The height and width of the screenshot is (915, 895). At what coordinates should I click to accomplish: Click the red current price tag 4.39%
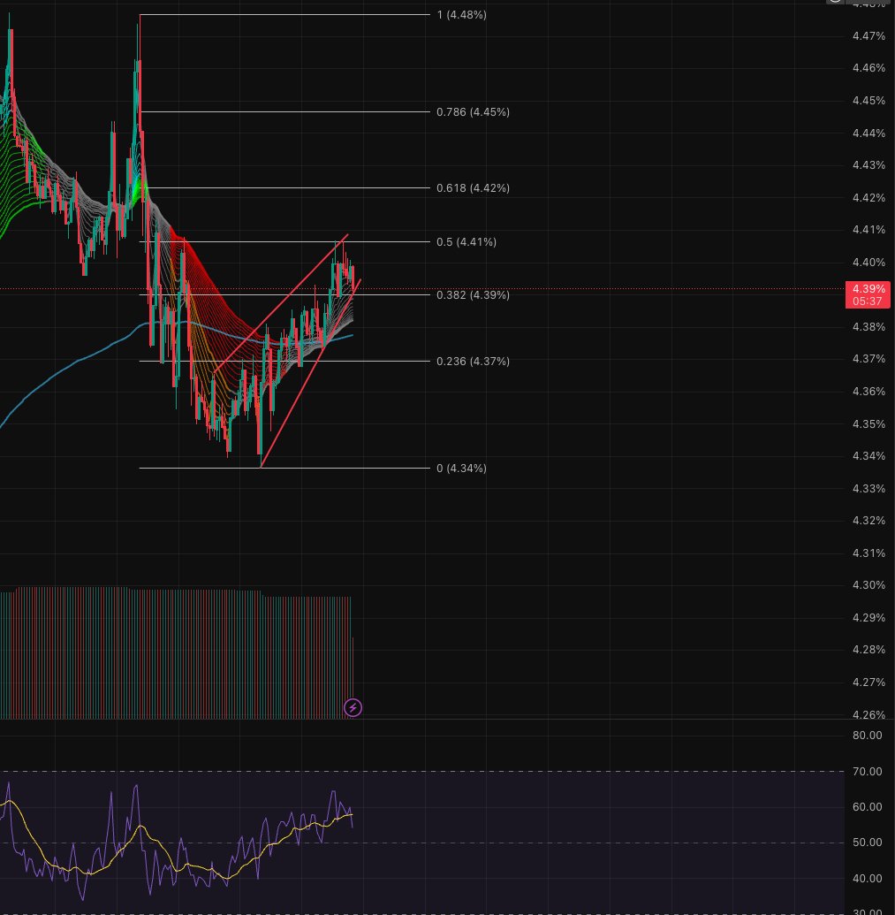pyautogui.click(x=868, y=289)
